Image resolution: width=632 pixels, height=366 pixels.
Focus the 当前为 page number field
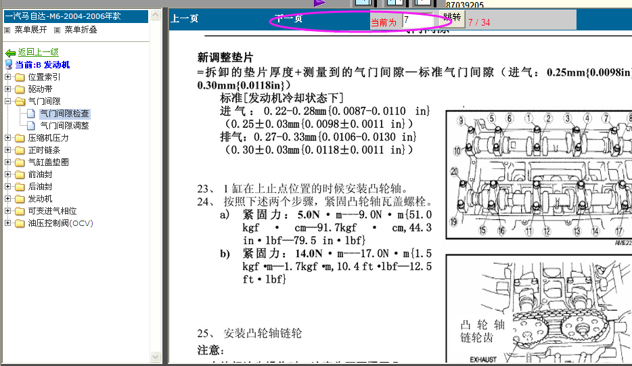(418, 20)
